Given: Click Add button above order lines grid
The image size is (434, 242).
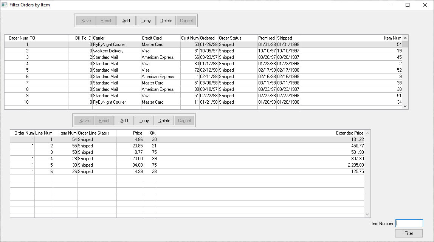Looking at the screenshot, I should tap(124, 121).
